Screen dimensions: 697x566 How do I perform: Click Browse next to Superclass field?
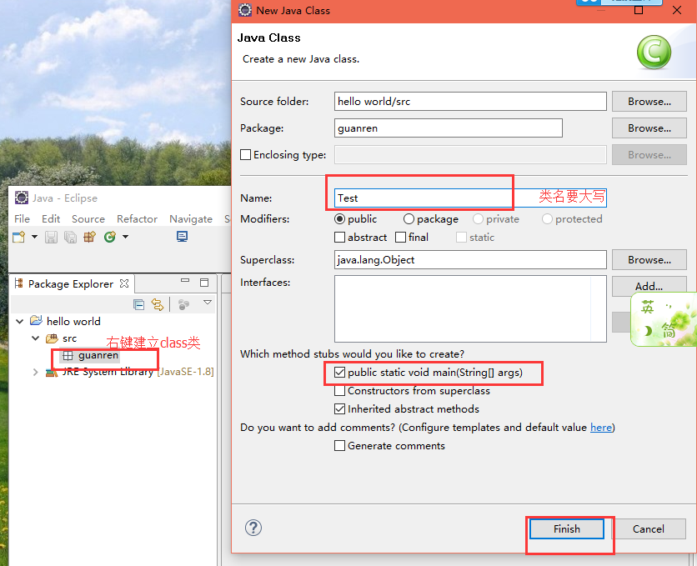[649, 260]
